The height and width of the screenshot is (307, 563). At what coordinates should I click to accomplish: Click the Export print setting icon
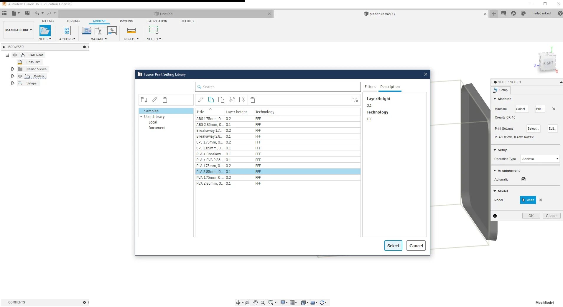point(242,100)
